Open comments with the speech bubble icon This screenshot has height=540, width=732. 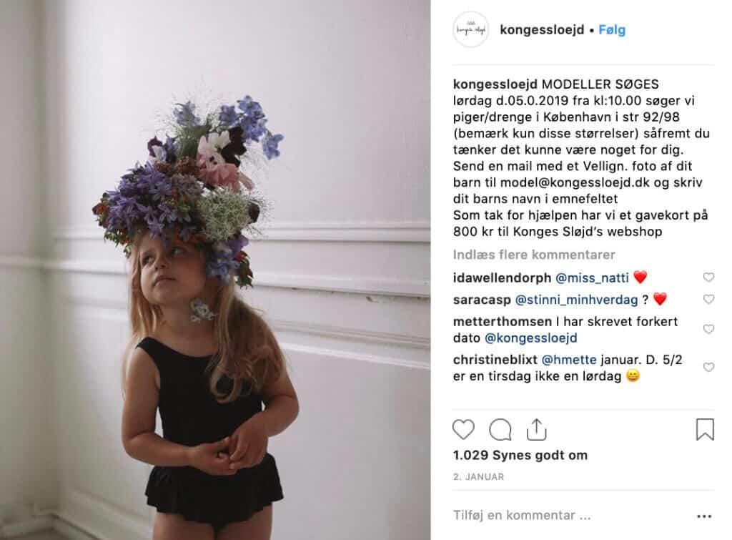click(x=500, y=429)
